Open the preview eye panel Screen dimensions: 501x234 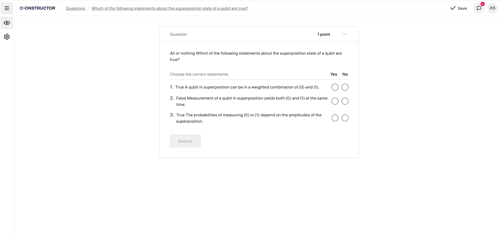click(7, 23)
